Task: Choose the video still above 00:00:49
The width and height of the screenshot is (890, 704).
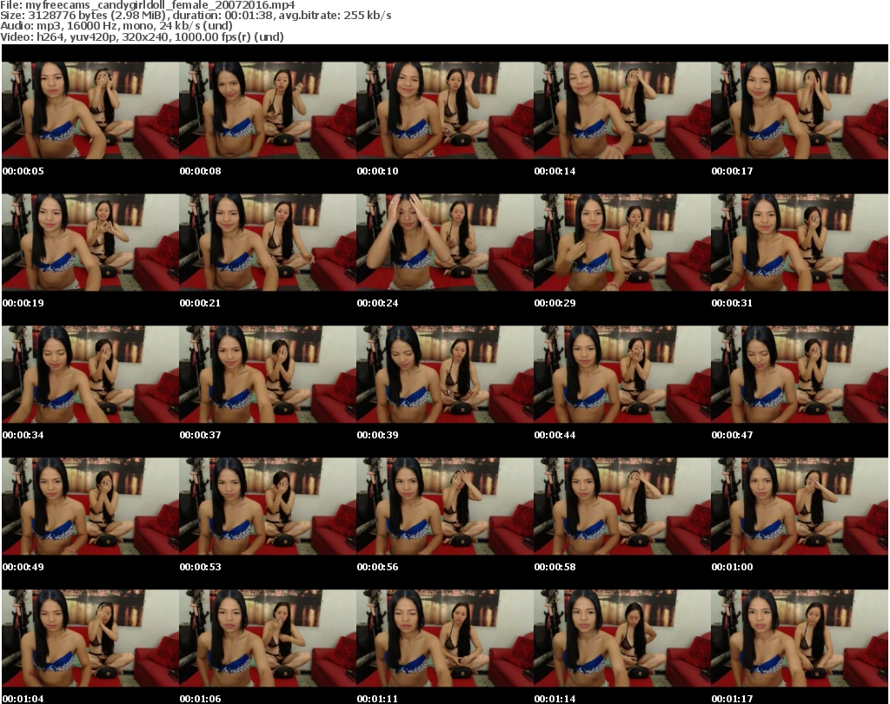Action: (90, 506)
